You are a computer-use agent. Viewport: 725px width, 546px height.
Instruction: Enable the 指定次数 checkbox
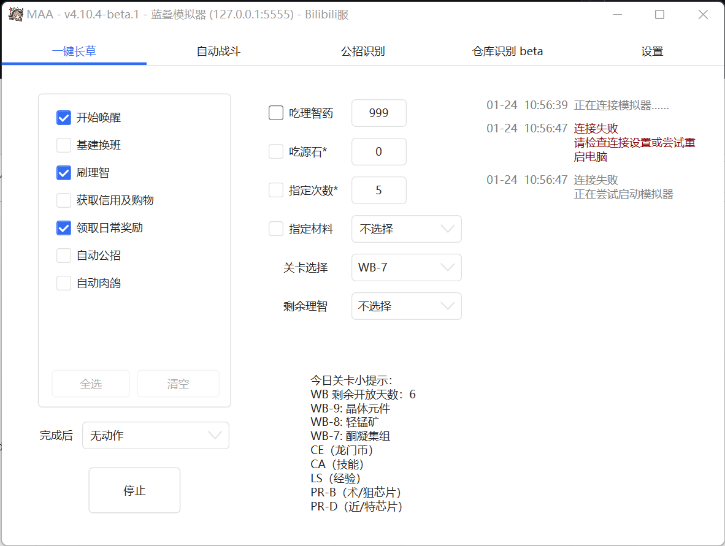(275, 190)
